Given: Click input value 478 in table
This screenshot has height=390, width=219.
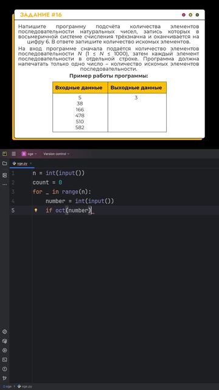Looking at the screenshot, I should pos(80,115).
